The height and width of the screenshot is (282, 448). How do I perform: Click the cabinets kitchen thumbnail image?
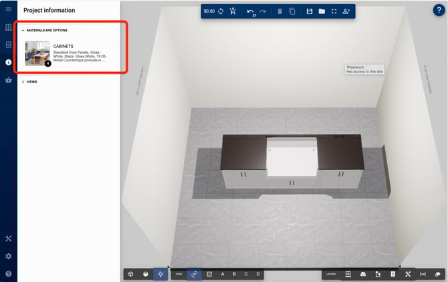[37, 53]
